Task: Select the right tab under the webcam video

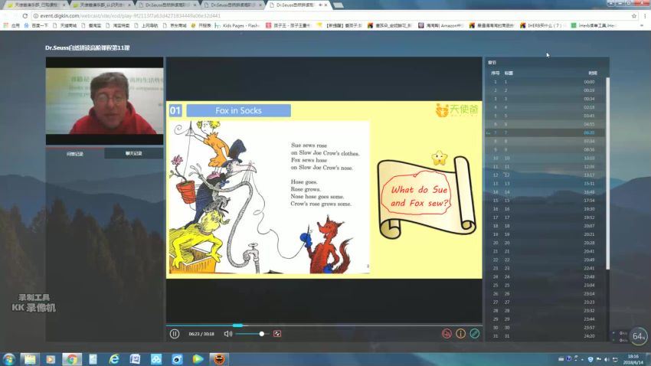Action: pos(134,154)
